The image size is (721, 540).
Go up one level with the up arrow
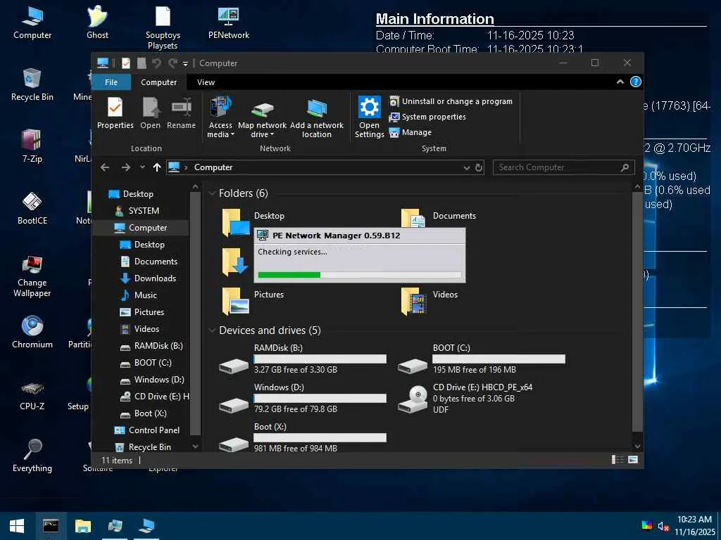(157, 167)
